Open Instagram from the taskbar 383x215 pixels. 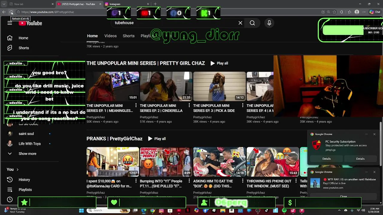click(161, 211)
